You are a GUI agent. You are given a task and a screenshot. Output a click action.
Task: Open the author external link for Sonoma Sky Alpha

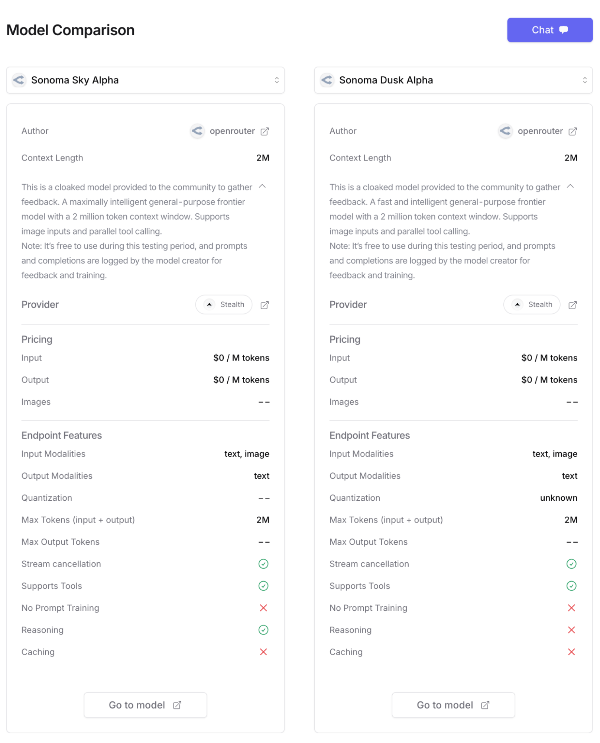265,132
